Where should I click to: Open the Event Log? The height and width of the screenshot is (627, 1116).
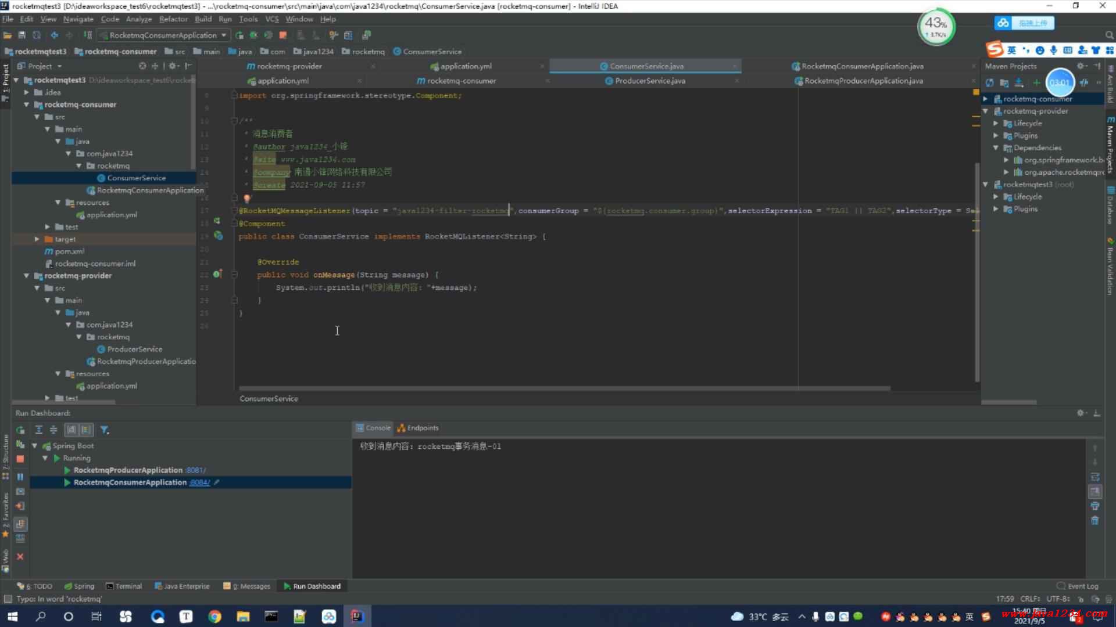point(1078,586)
